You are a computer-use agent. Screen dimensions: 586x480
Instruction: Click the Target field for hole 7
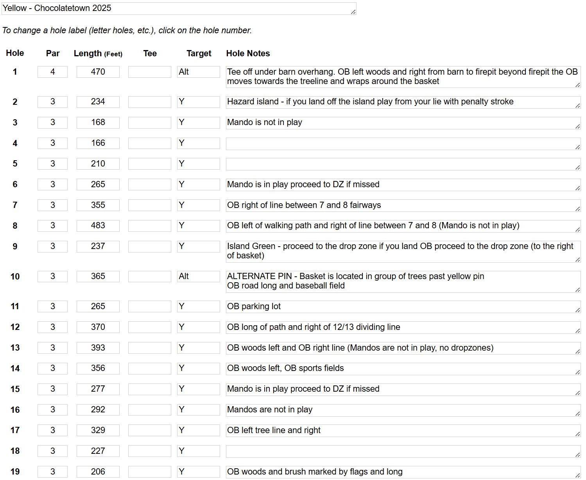(x=199, y=205)
